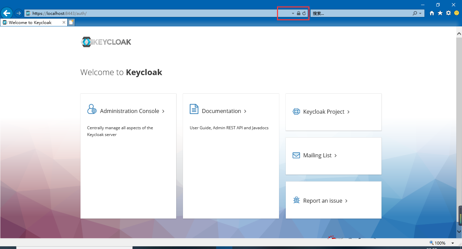Click inside the search input field

(x=359, y=13)
